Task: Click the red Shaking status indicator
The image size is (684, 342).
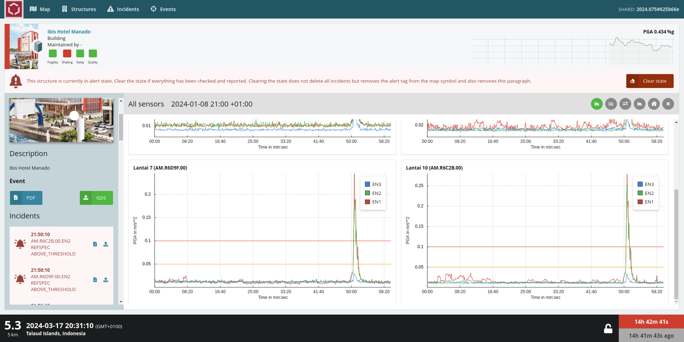Action: [x=67, y=53]
